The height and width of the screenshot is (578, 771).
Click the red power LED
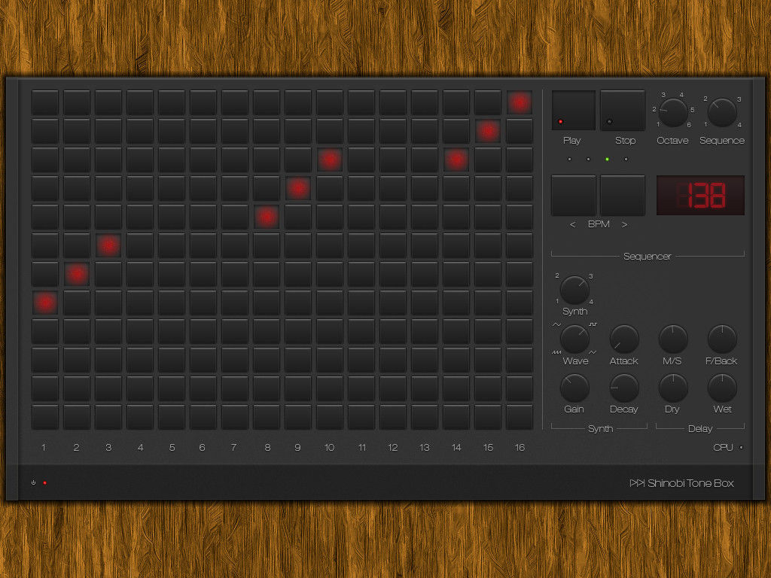pos(44,482)
